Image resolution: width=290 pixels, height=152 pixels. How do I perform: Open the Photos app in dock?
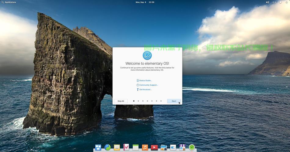click(164, 147)
